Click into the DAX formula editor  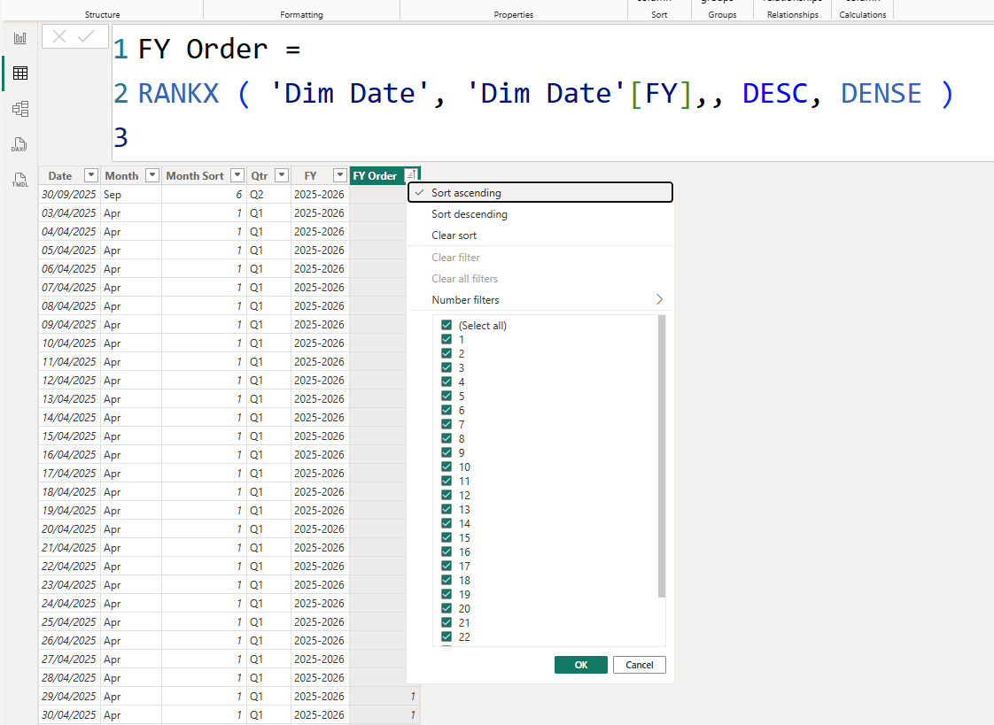553,93
